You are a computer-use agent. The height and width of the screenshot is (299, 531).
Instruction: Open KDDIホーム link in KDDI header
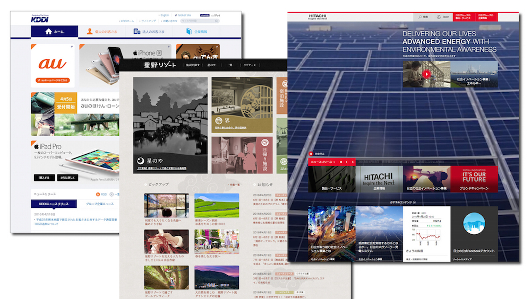127,21
